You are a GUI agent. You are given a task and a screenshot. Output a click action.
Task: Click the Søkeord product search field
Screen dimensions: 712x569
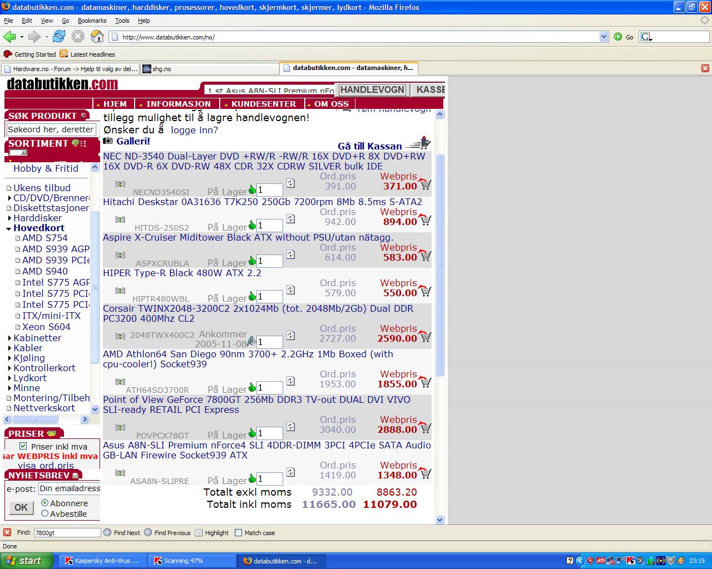51,129
